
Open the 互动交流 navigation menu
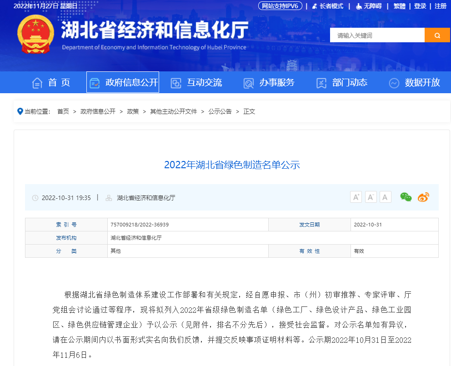pos(196,82)
